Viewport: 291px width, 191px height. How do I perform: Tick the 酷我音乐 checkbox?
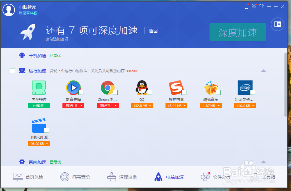218,92
